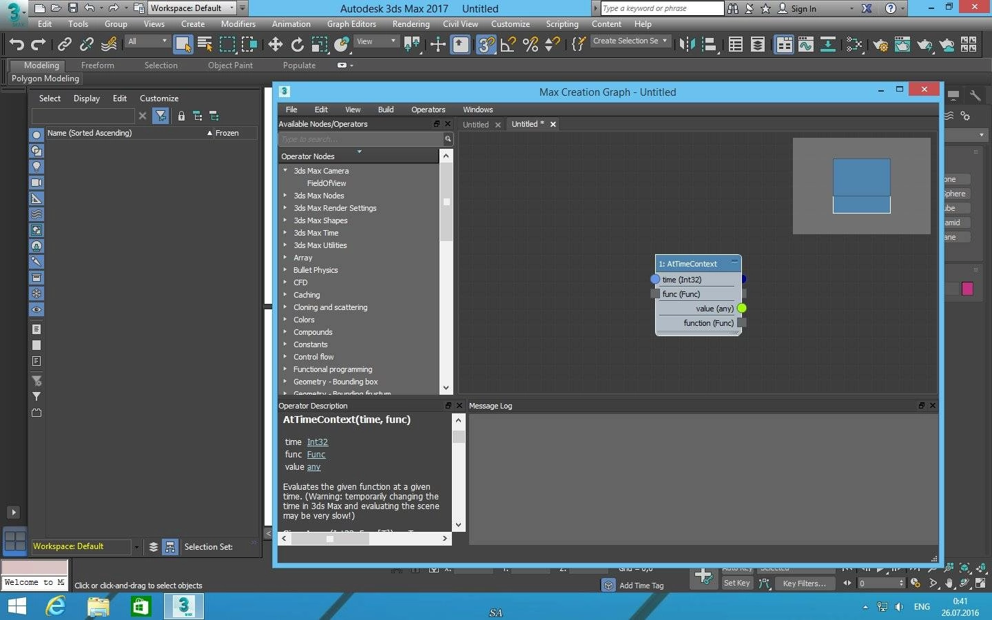This screenshot has width=992, height=620.
Task: Open Internet Explorer from taskbar
Action: (x=56, y=606)
